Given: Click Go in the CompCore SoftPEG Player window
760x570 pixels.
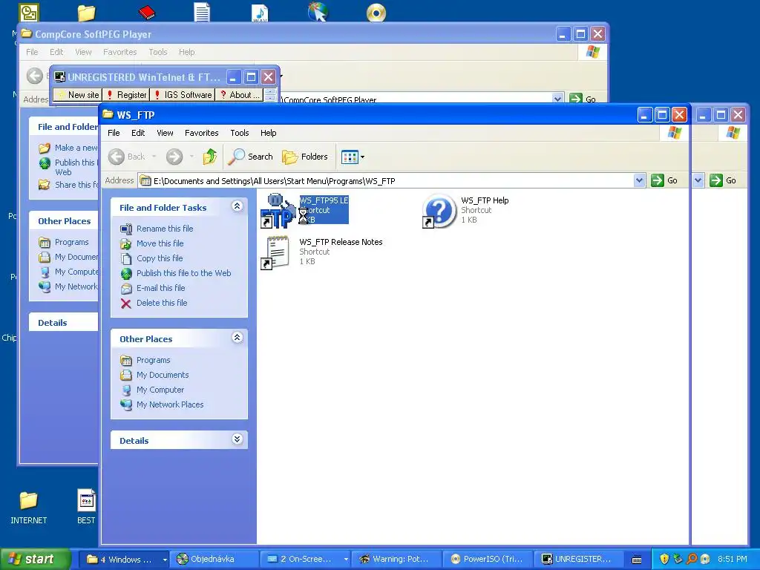Looking at the screenshot, I should (x=583, y=99).
